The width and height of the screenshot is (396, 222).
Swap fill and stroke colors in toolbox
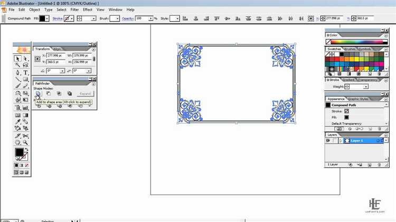(x=27, y=149)
